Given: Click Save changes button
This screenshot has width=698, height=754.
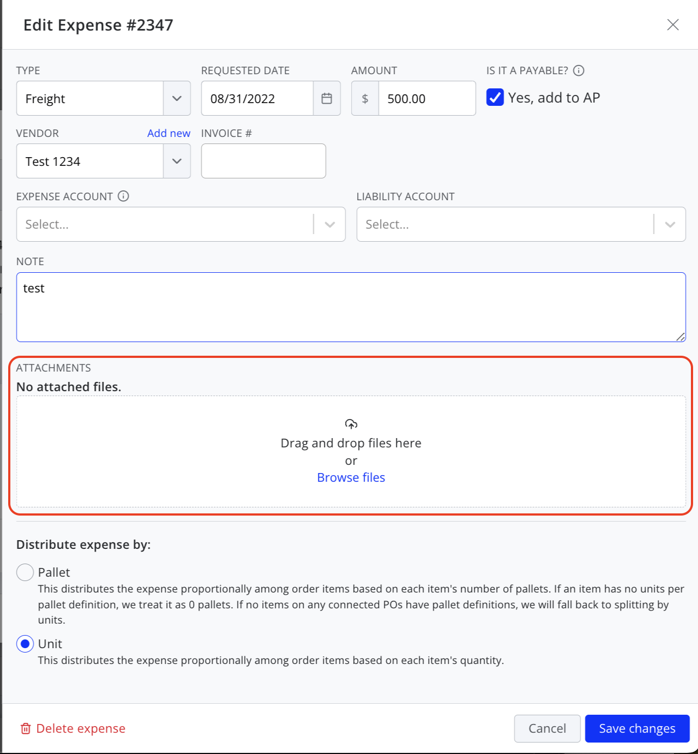Looking at the screenshot, I should pos(637,728).
